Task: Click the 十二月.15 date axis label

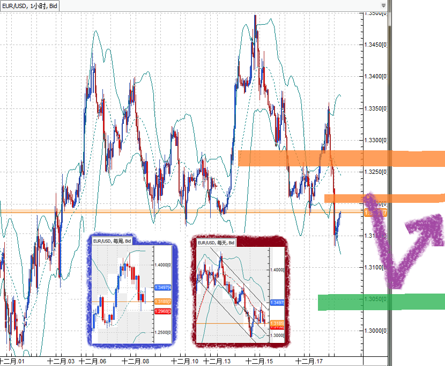Action: (259, 362)
